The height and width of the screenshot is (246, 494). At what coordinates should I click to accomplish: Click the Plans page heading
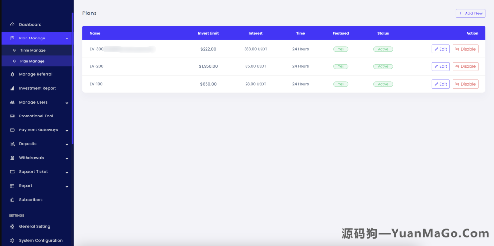tap(89, 13)
